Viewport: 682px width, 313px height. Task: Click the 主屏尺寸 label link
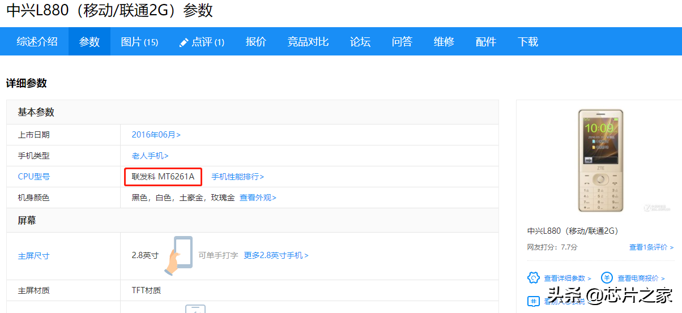34,256
